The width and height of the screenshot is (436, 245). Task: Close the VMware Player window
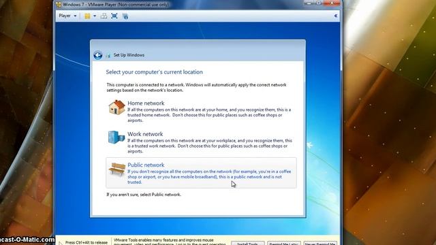coord(332,3)
